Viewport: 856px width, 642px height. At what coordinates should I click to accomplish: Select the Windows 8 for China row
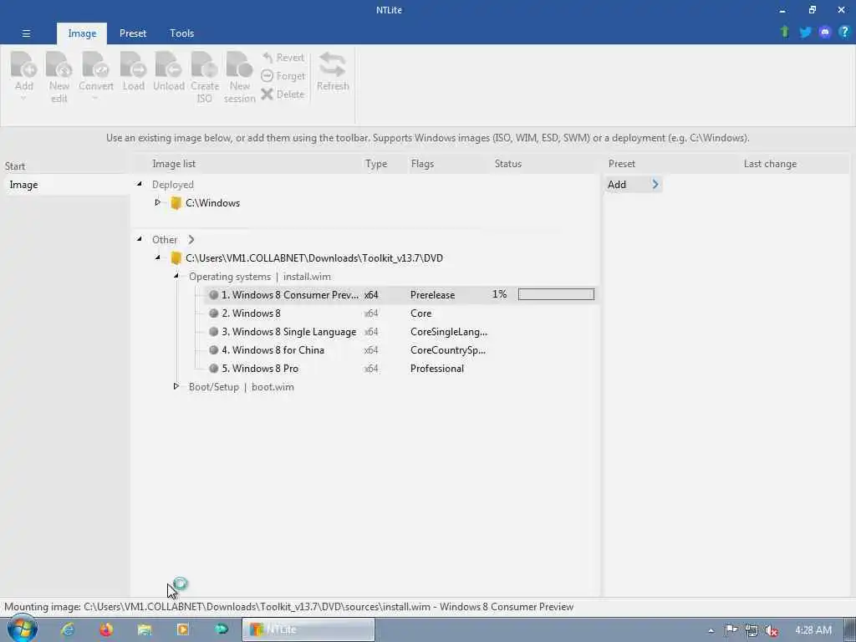pyautogui.click(x=401, y=350)
